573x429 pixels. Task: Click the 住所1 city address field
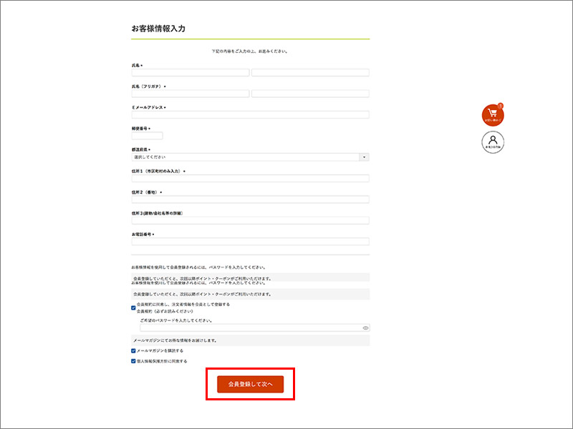coord(250,178)
